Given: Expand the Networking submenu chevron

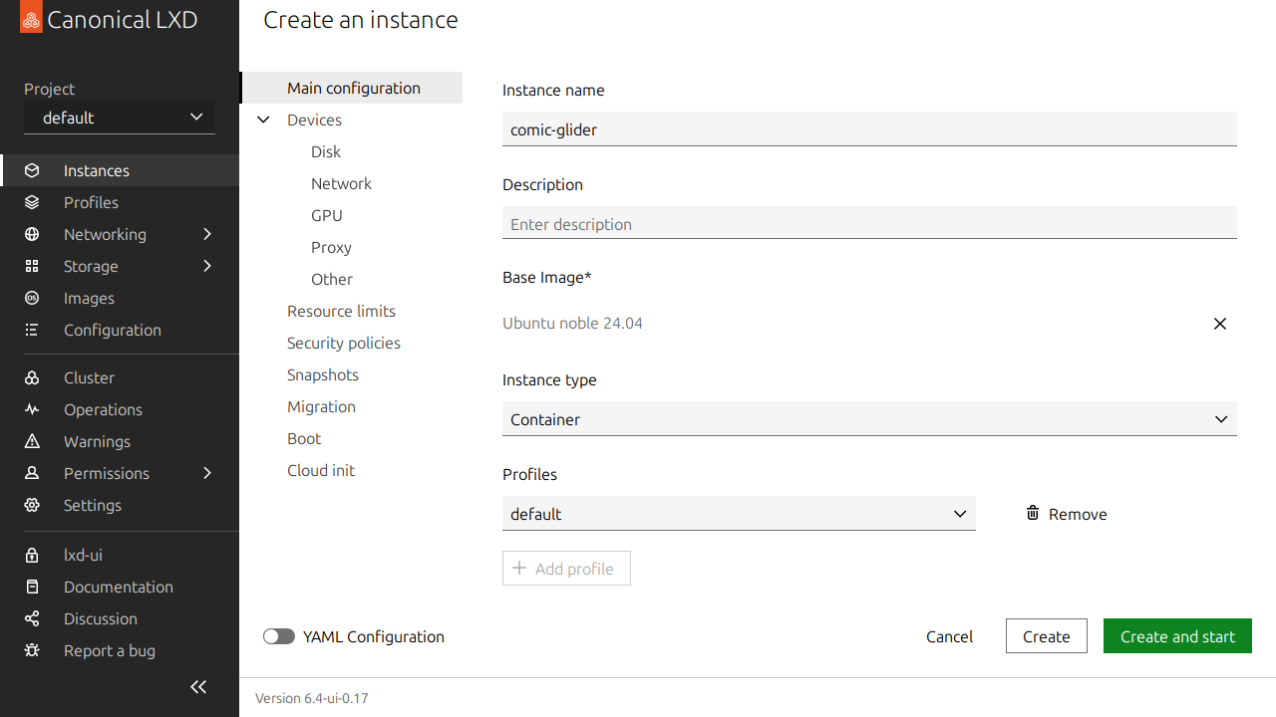Looking at the screenshot, I should click(207, 234).
